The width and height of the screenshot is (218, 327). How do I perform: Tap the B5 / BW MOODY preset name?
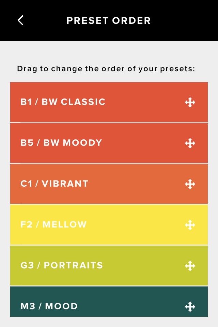(x=61, y=143)
